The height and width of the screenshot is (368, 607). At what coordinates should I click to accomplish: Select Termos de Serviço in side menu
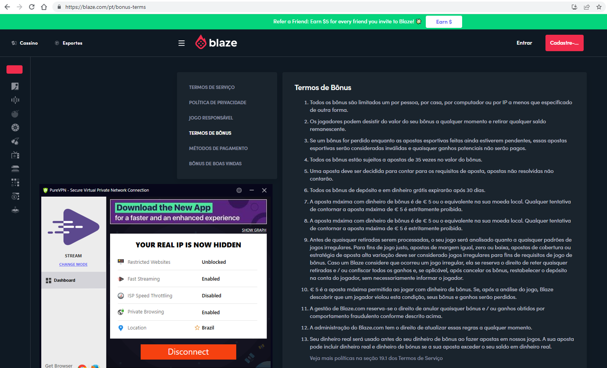pos(212,87)
